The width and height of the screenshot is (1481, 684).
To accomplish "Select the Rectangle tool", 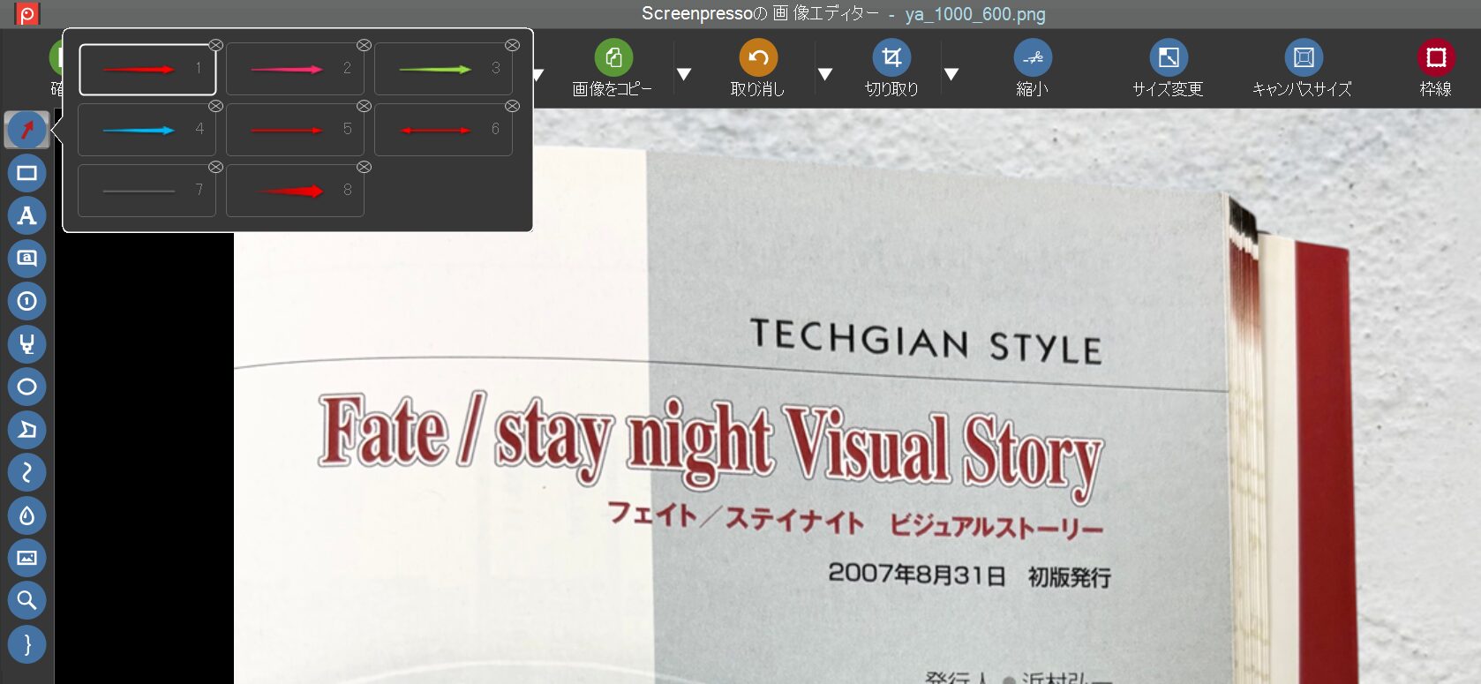I will tap(27, 173).
